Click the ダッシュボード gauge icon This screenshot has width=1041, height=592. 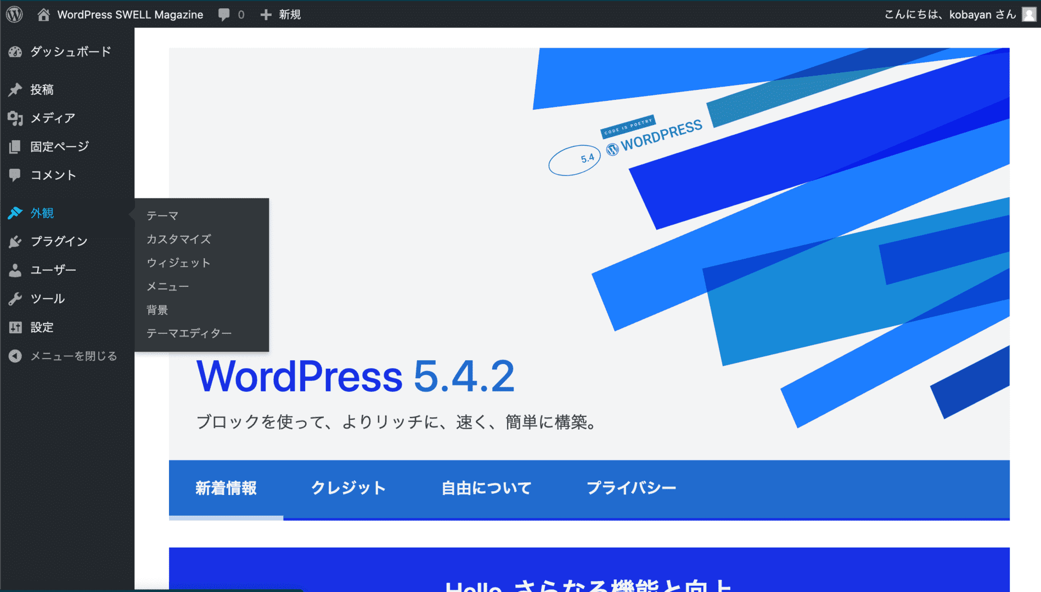point(15,52)
